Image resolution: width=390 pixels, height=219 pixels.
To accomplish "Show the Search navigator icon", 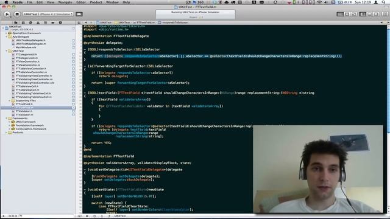I will pos(30,23).
